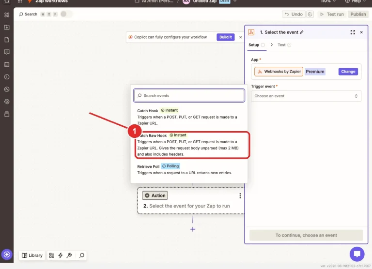Open the apps grid icon in left sidebar
The height and width of the screenshot is (269, 372).
coord(7,15)
